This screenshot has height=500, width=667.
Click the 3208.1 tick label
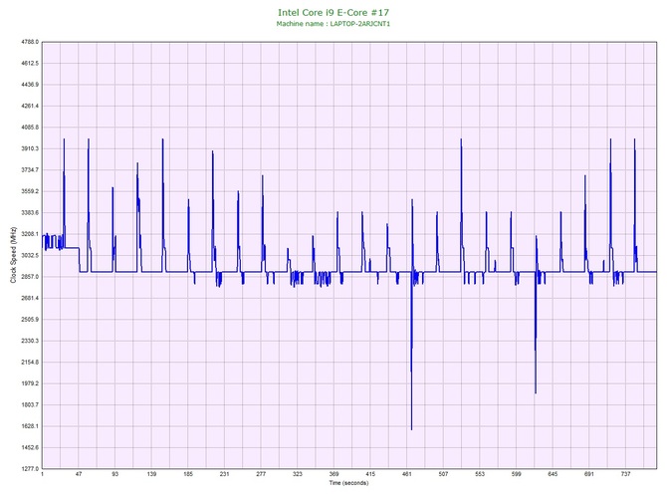tap(29, 234)
